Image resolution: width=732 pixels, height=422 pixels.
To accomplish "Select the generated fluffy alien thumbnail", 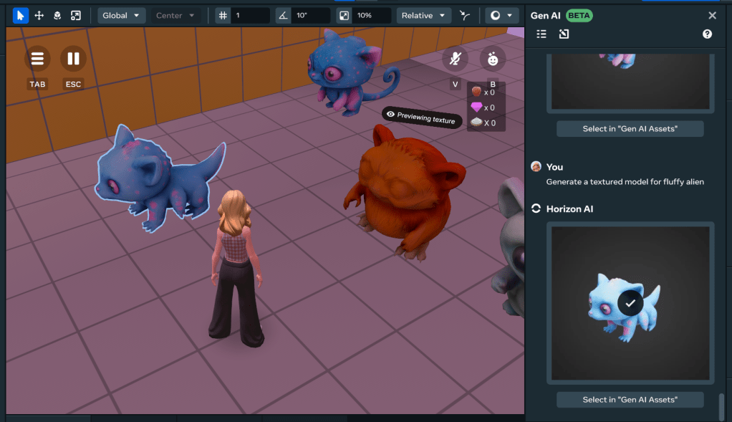I will pyautogui.click(x=630, y=303).
